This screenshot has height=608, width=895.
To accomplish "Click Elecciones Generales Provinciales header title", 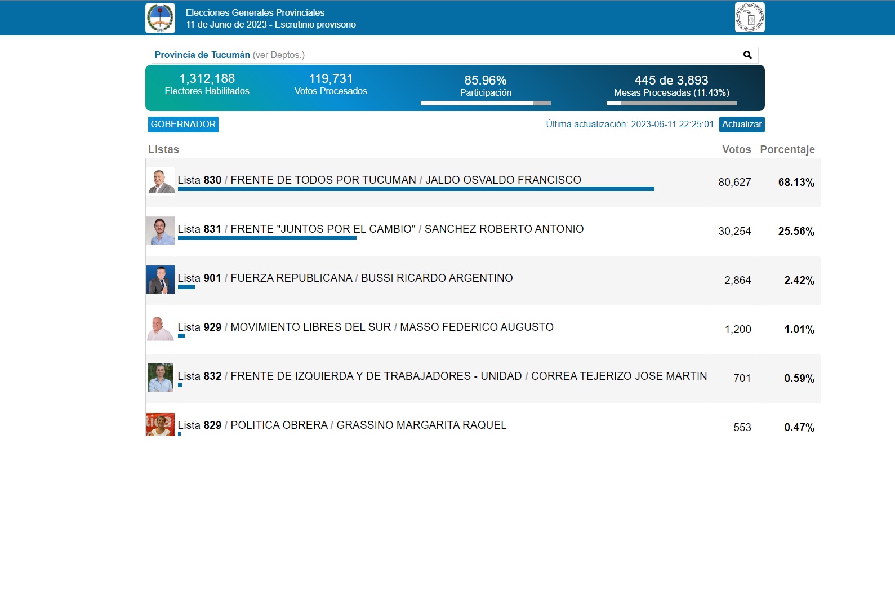I will 255,12.
